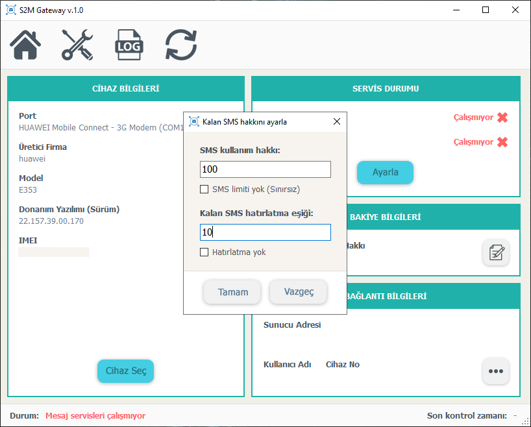Click the second red X status icon
Viewport: 531px width, 427px height.
tap(502, 141)
